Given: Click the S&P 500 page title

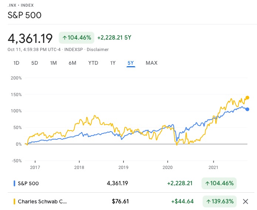Looking at the screenshot, I should [x=24, y=16].
